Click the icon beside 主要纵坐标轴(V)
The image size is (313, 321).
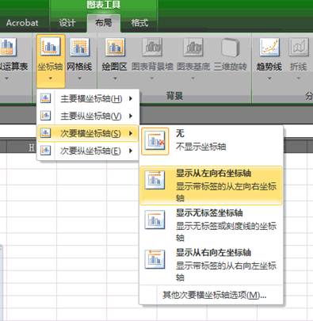tap(45, 116)
